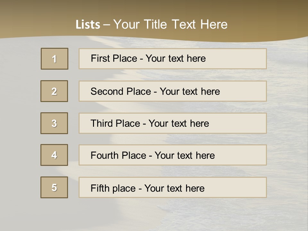Image resolution: width=308 pixels, height=231 pixels.
Task: Click the word Second in second row
Action: click(x=107, y=91)
